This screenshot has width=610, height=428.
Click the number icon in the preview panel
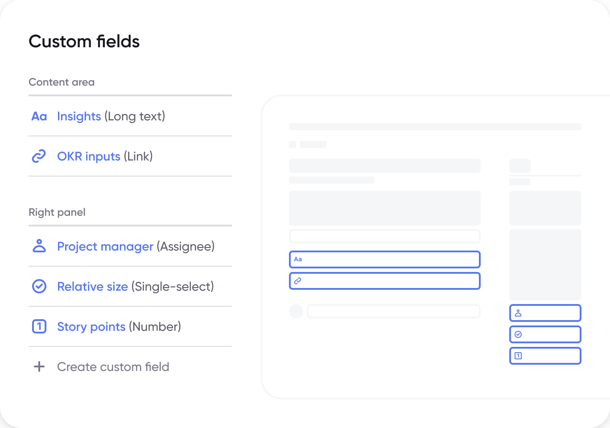518,356
